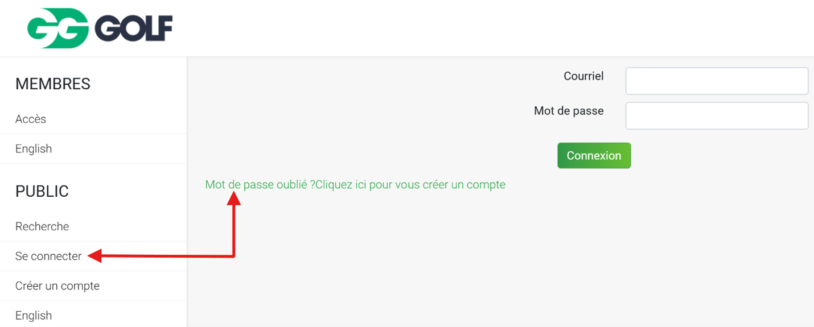Viewport: 814px width, 327px height.
Task: Click the GOLF wordmark in the header
Action: tap(134, 28)
